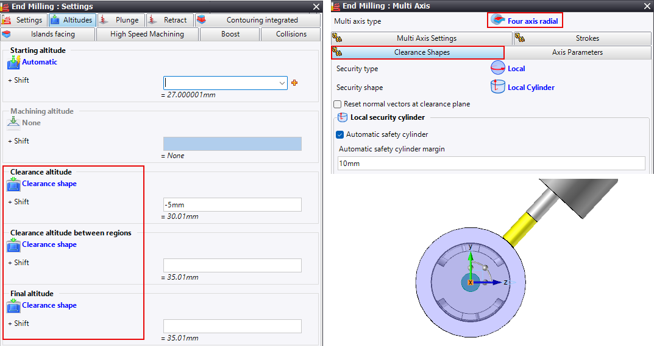Viewport: 654px width, 346px height.
Task: Click the End Milling Settings title bar icon
Action: pos(5,7)
